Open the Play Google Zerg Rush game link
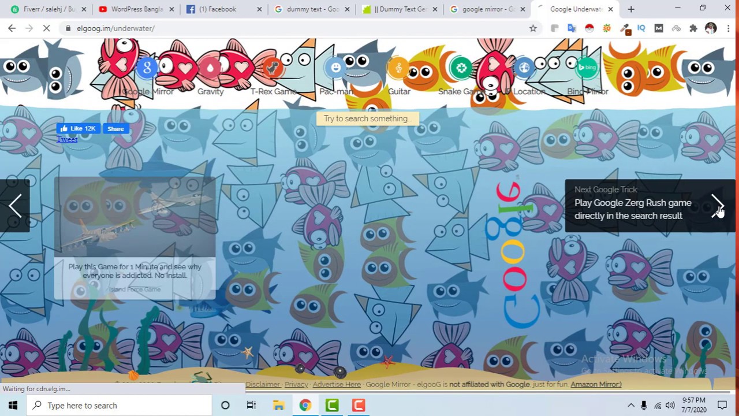 (633, 209)
